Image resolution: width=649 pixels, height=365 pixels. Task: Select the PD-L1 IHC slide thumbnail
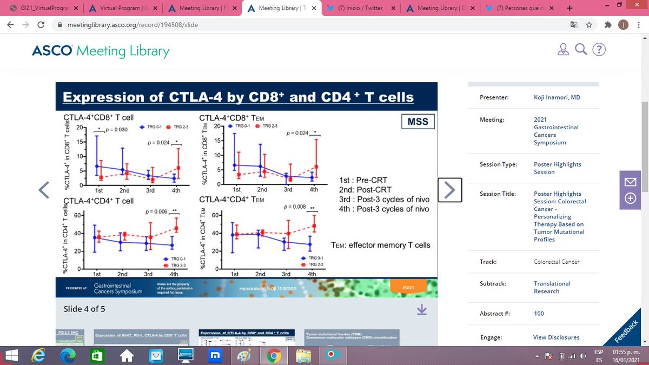click(71, 337)
